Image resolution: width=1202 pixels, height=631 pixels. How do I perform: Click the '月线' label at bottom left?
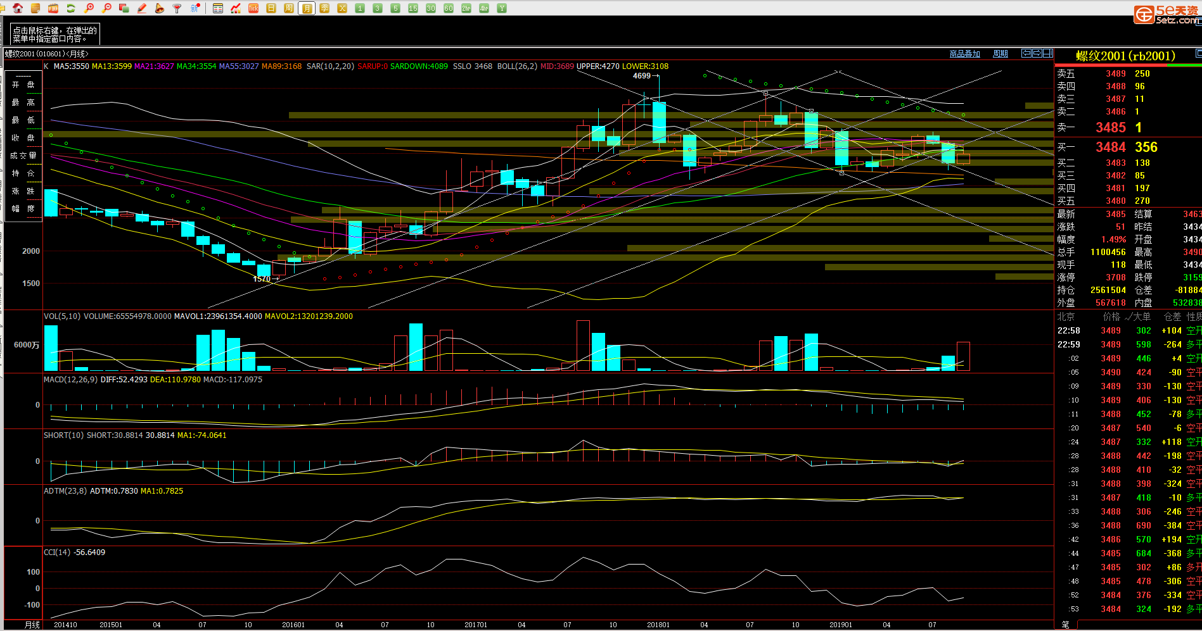click(32, 625)
